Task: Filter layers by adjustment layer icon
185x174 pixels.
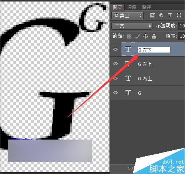Action: [x=161, y=15]
